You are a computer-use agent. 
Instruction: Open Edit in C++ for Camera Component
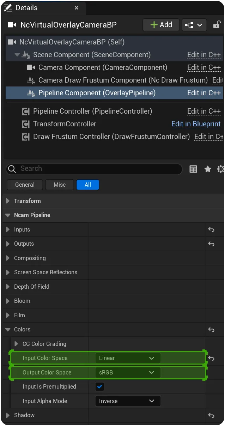coord(204,67)
